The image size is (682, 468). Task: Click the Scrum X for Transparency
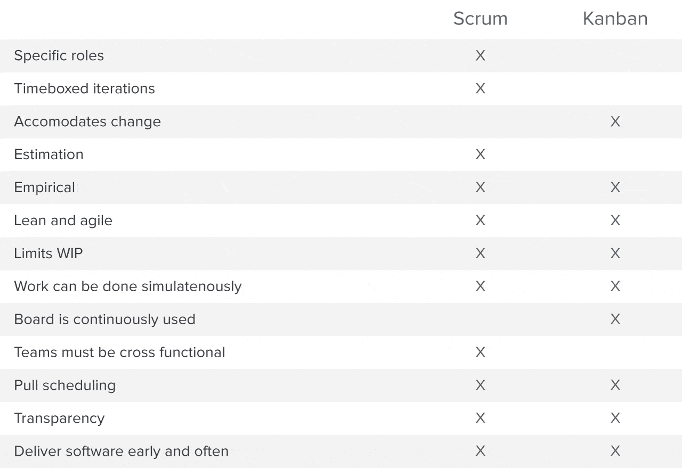480,418
